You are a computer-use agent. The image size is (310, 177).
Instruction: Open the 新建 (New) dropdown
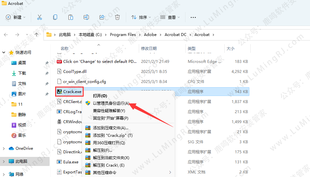[16, 18]
